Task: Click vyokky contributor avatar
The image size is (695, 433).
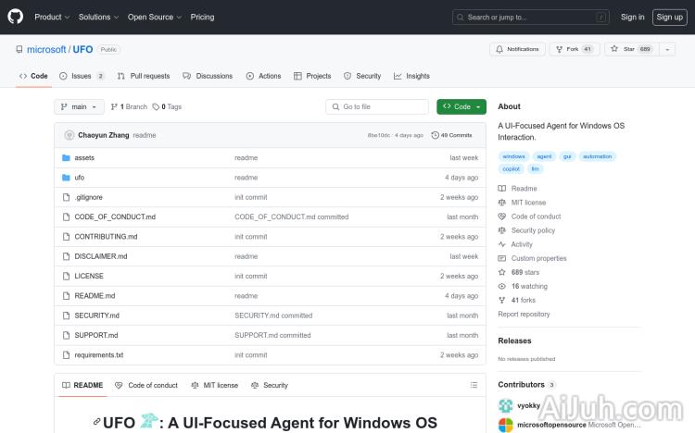Action: click(x=506, y=405)
